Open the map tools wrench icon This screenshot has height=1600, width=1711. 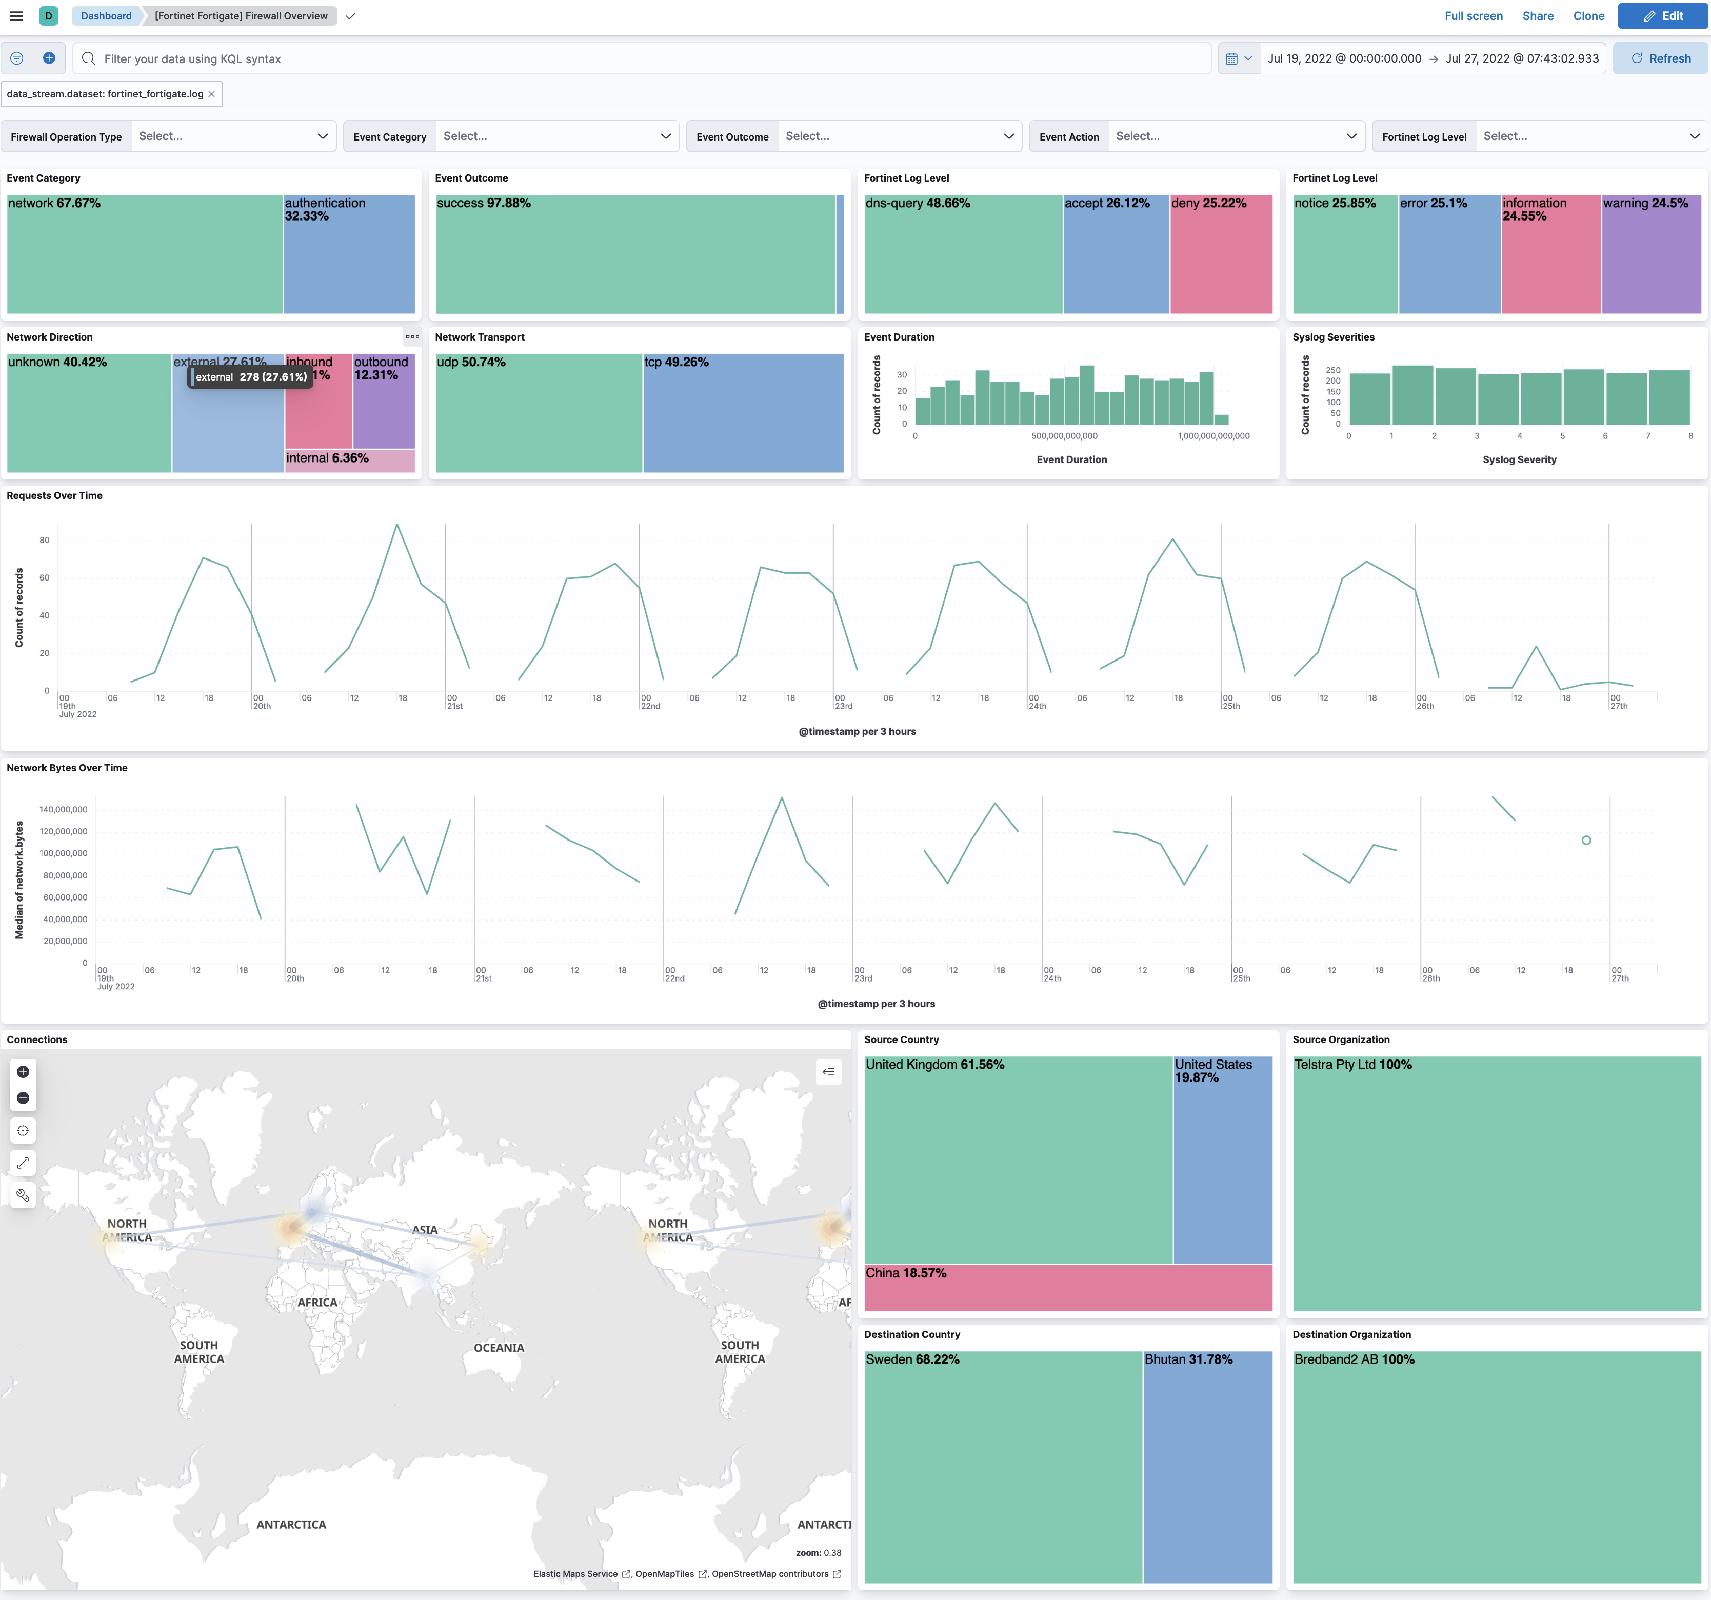23,1195
